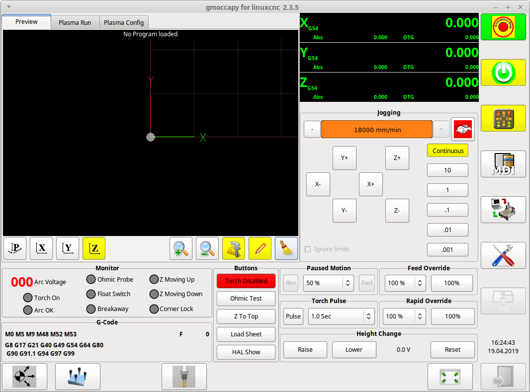Screen dimensions: 530x392
Task: Click the zoom in magnifier icon
Action: tap(181, 248)
